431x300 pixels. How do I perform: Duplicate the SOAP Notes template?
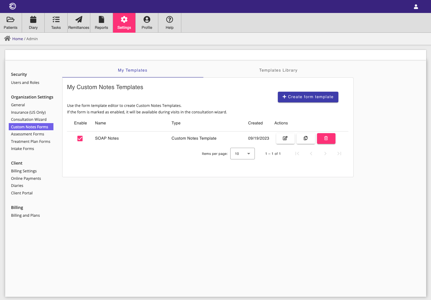pos(306,138)
